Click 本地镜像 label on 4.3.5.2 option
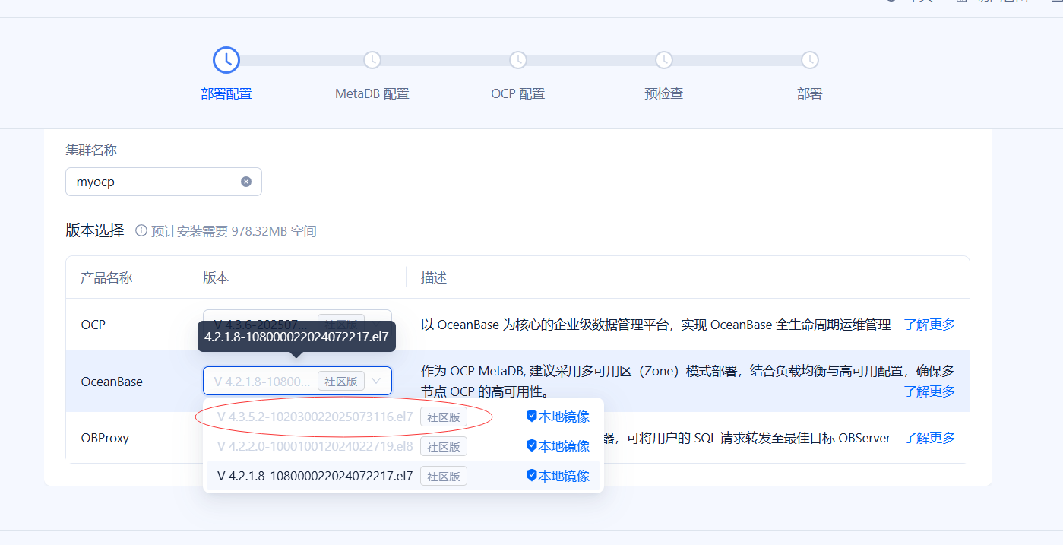This screenshot has width=1063, height=545. (564, 417)
